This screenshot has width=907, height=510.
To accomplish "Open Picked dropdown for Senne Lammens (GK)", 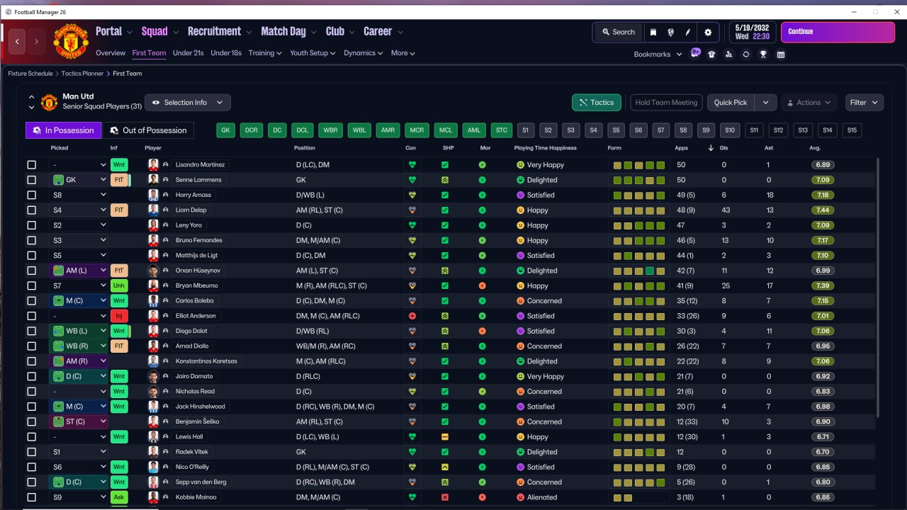I will pyautogui.click(x=78, y=180).
